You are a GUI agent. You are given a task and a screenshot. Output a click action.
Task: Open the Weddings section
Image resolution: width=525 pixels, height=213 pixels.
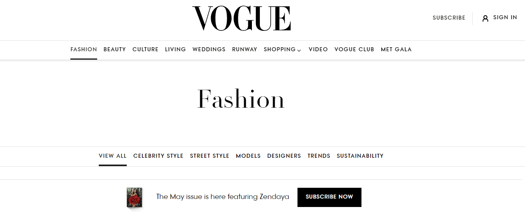(209, 50)
